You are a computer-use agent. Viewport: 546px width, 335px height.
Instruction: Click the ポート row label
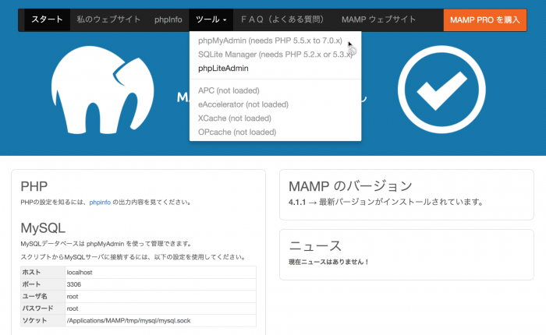click(x=31, y=284)
